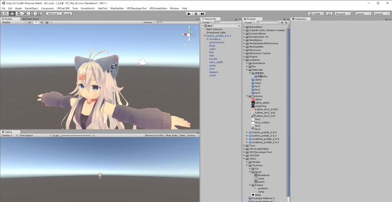The image size is (392, 202).
Task: Open Game view Gizmos dropdown
Action: click(x=193, y=135)
